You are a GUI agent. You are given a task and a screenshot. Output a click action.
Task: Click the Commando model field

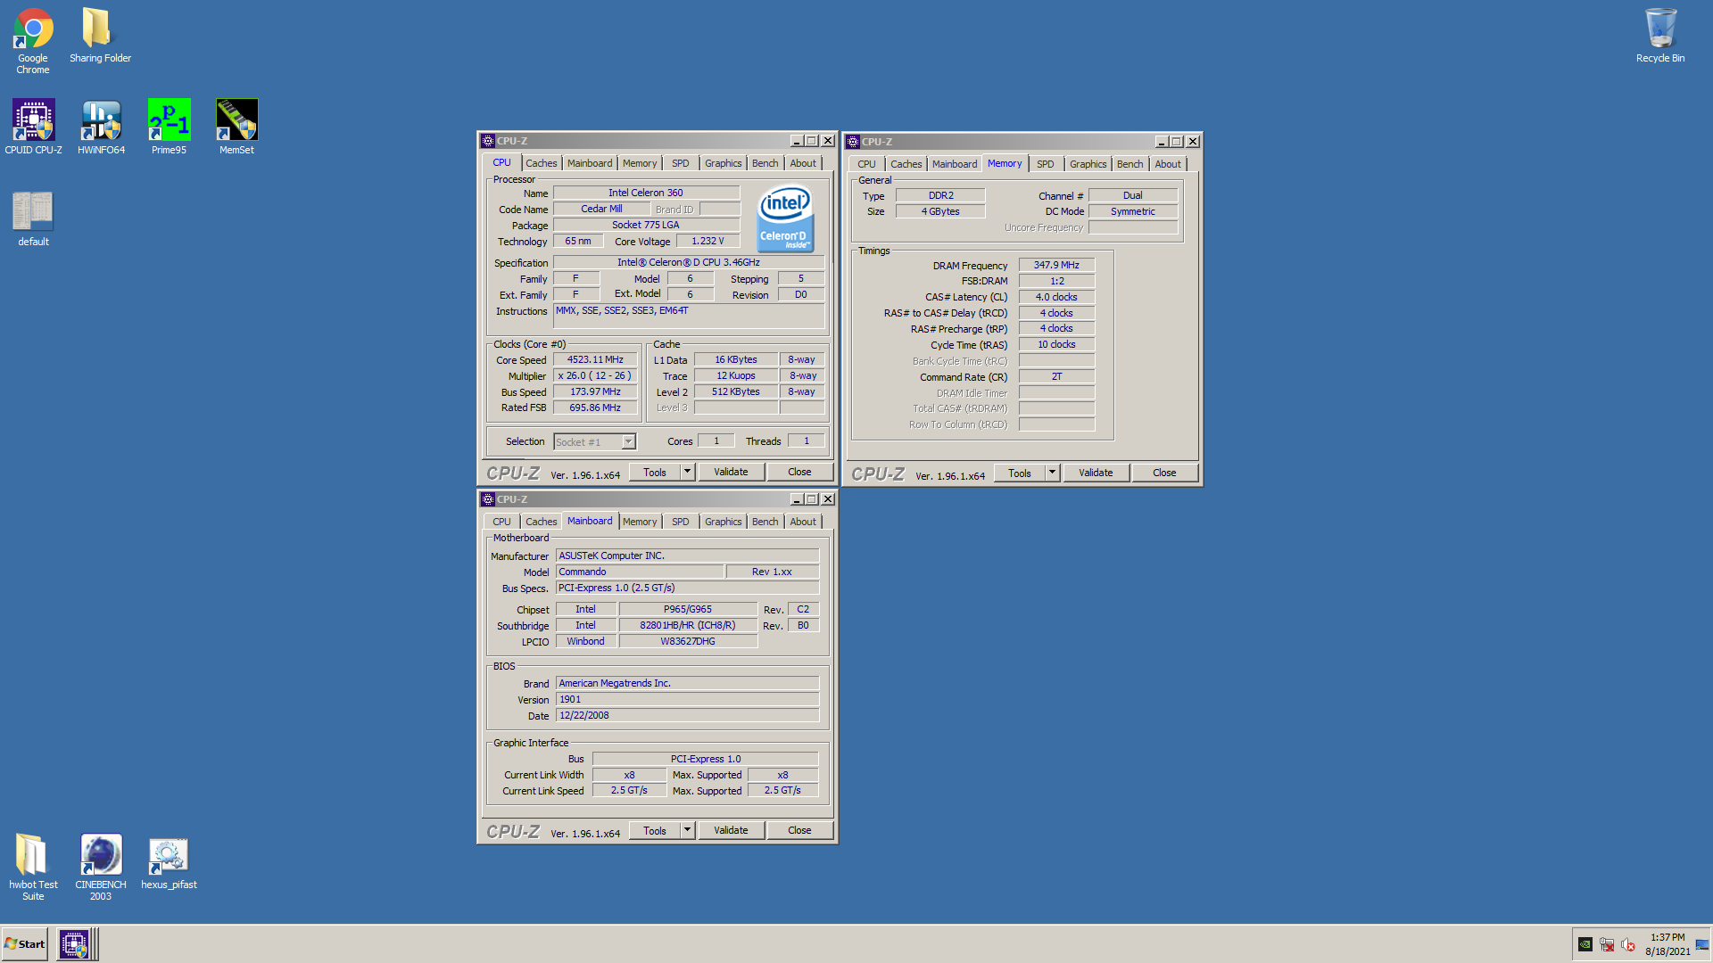point(639,572)
